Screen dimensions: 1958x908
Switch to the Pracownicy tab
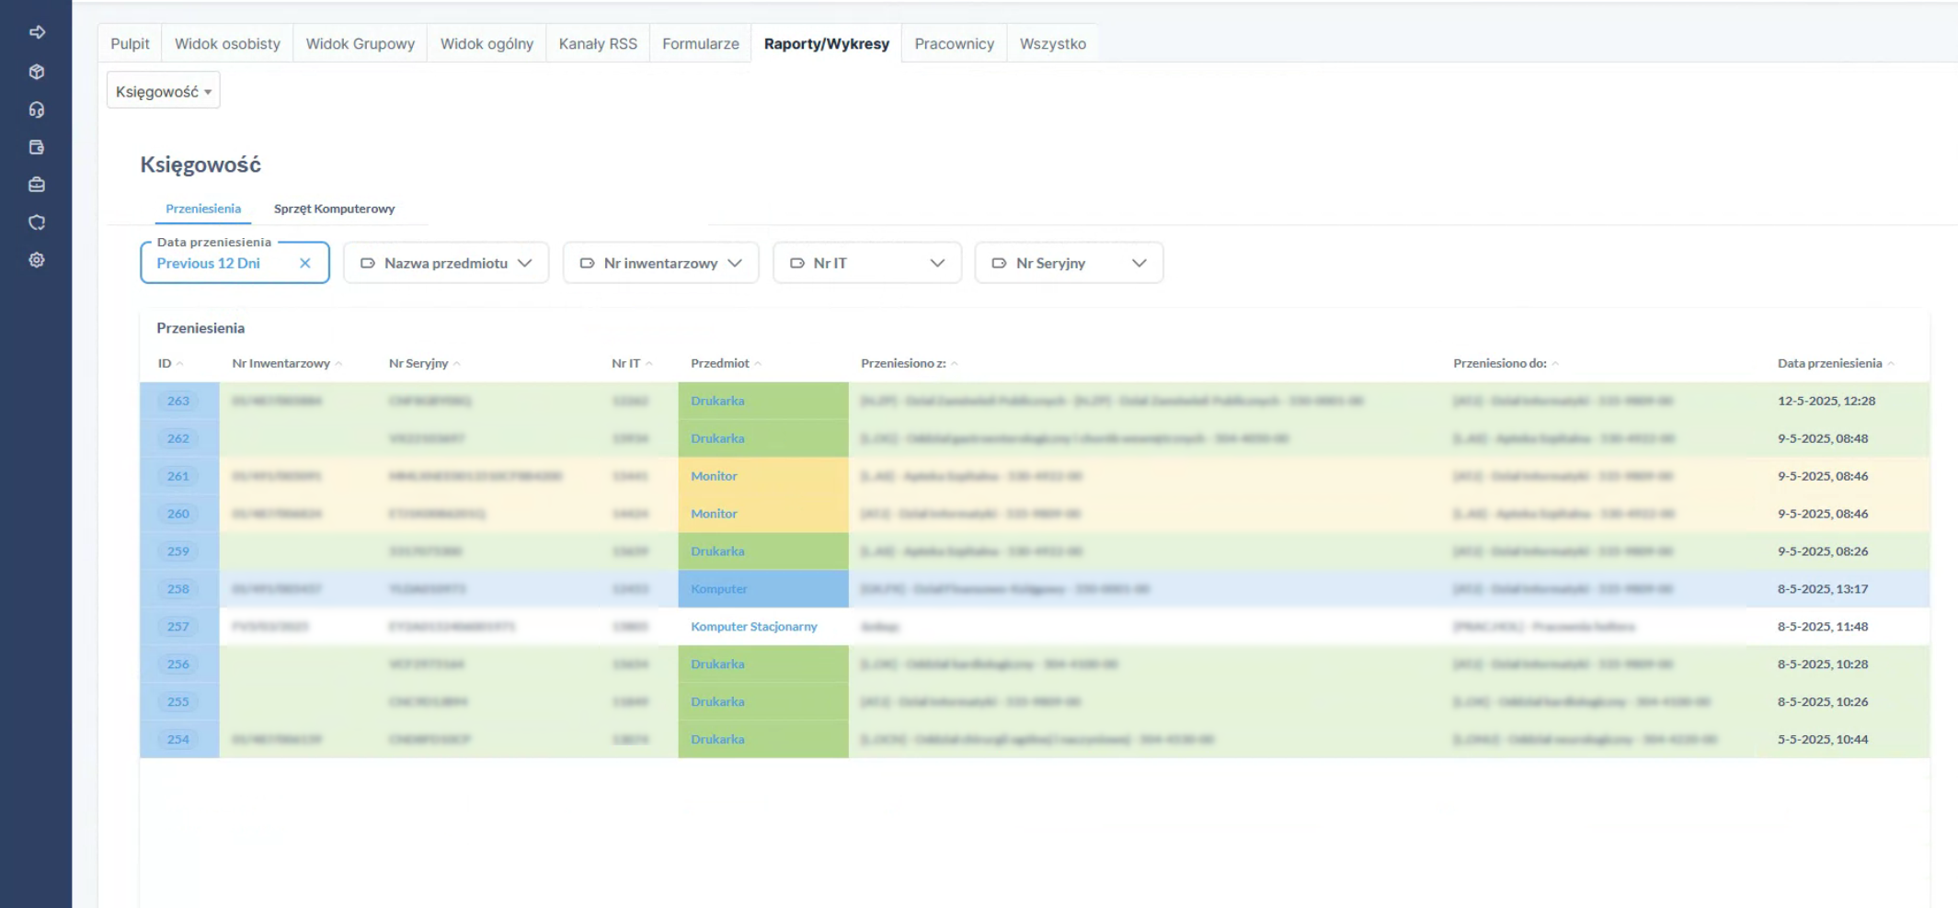[954, 44]
